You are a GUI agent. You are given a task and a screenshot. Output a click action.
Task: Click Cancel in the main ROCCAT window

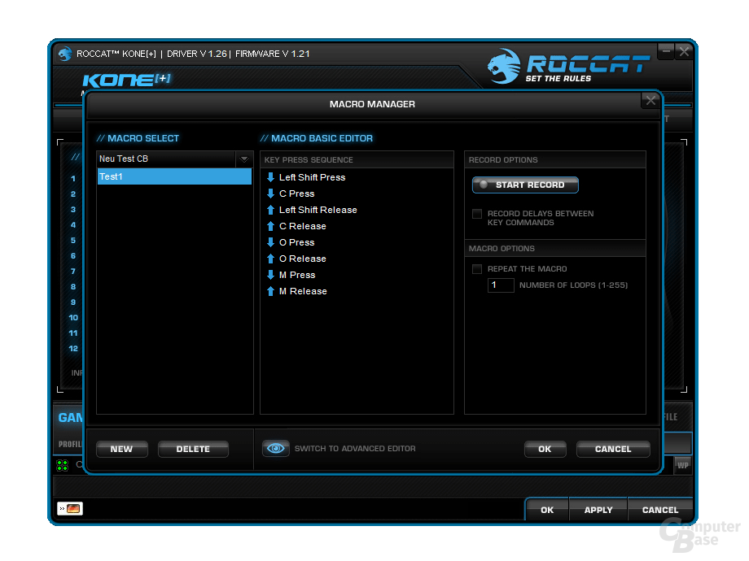[660, 510]
